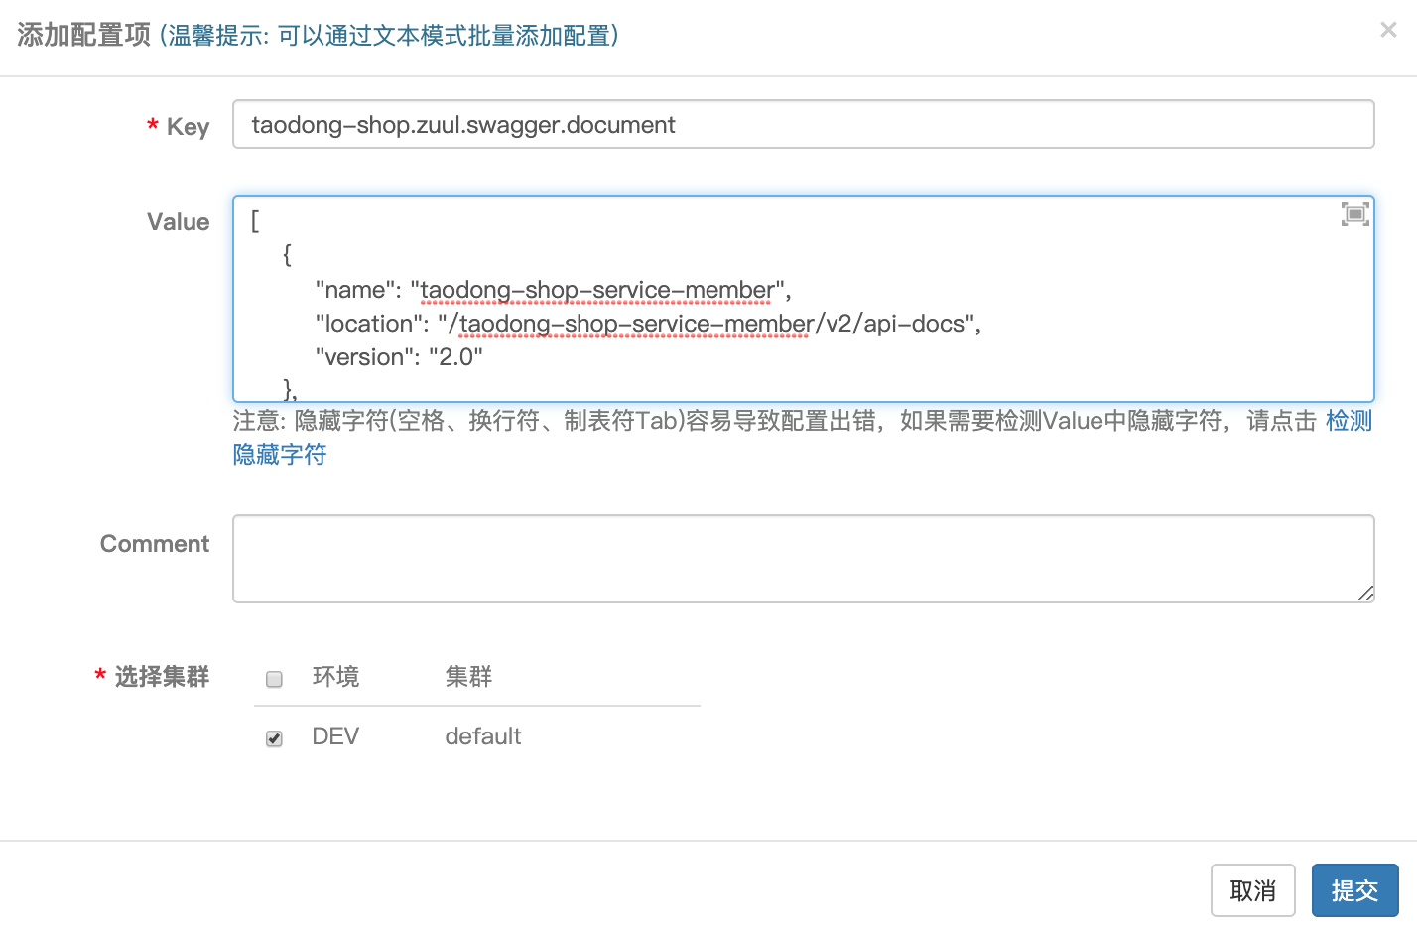Click the "name" line in Value
1417x933 pixels.
(553, 290)
